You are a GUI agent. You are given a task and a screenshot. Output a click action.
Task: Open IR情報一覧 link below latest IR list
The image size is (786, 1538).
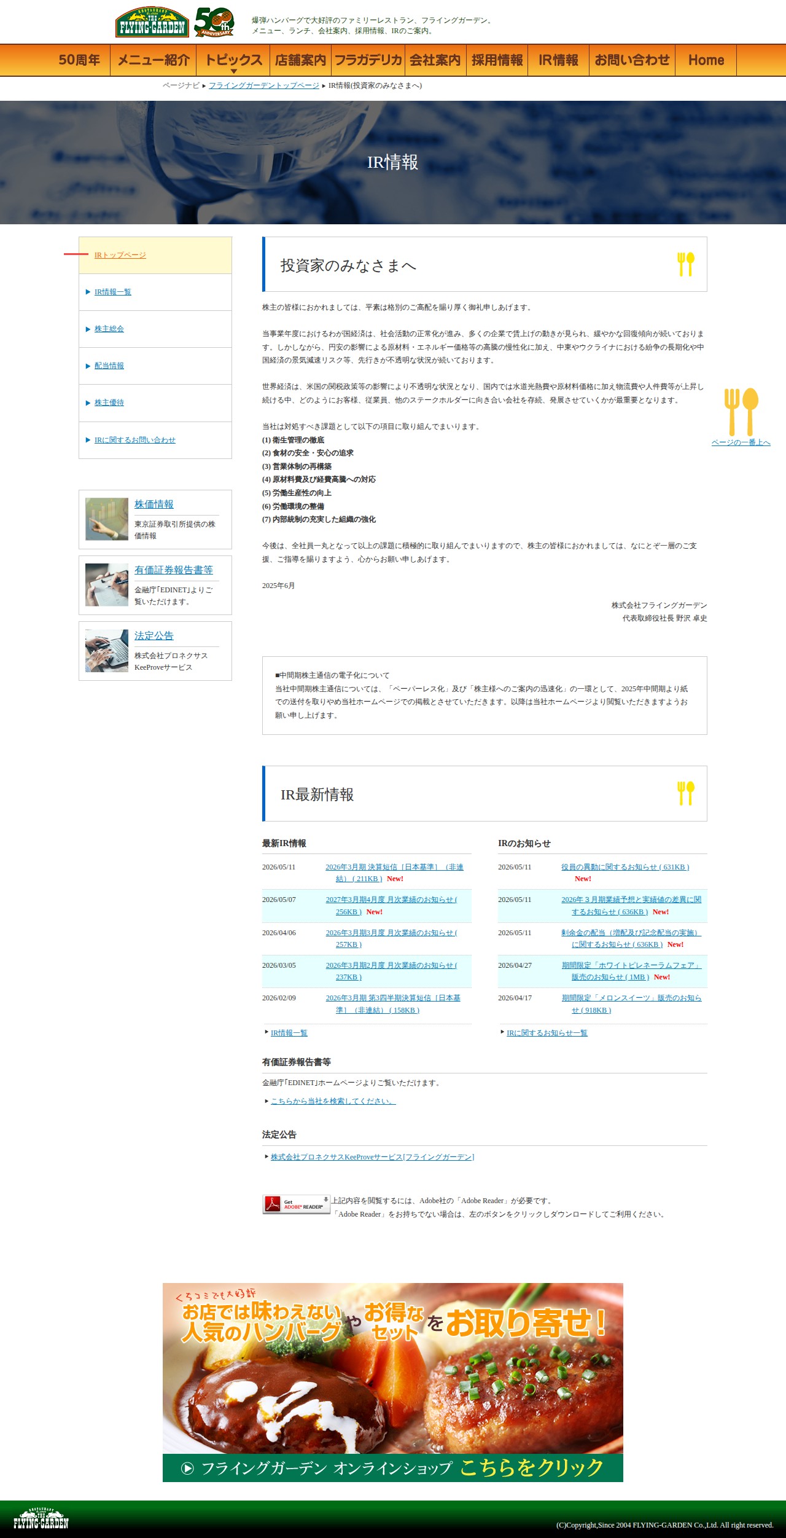click(289, 1033)
